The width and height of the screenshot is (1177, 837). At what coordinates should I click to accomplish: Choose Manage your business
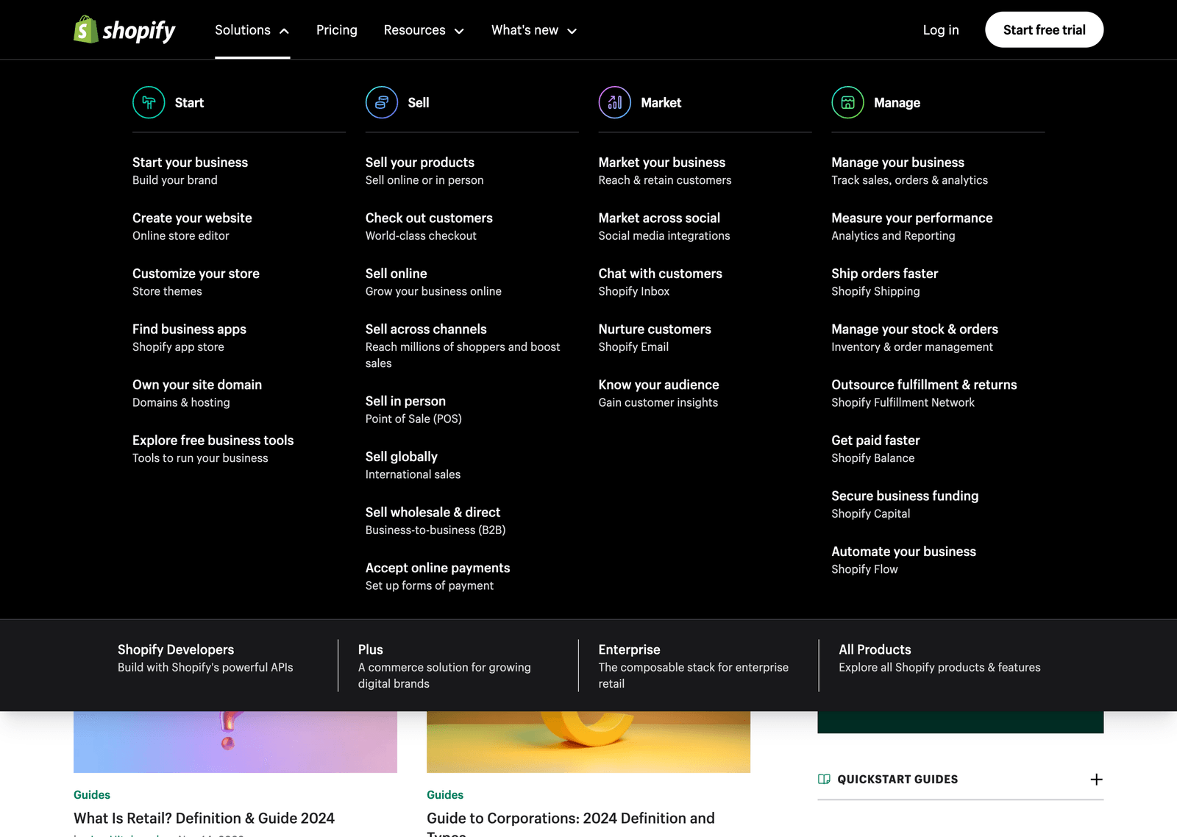click(x=909, y=171)
